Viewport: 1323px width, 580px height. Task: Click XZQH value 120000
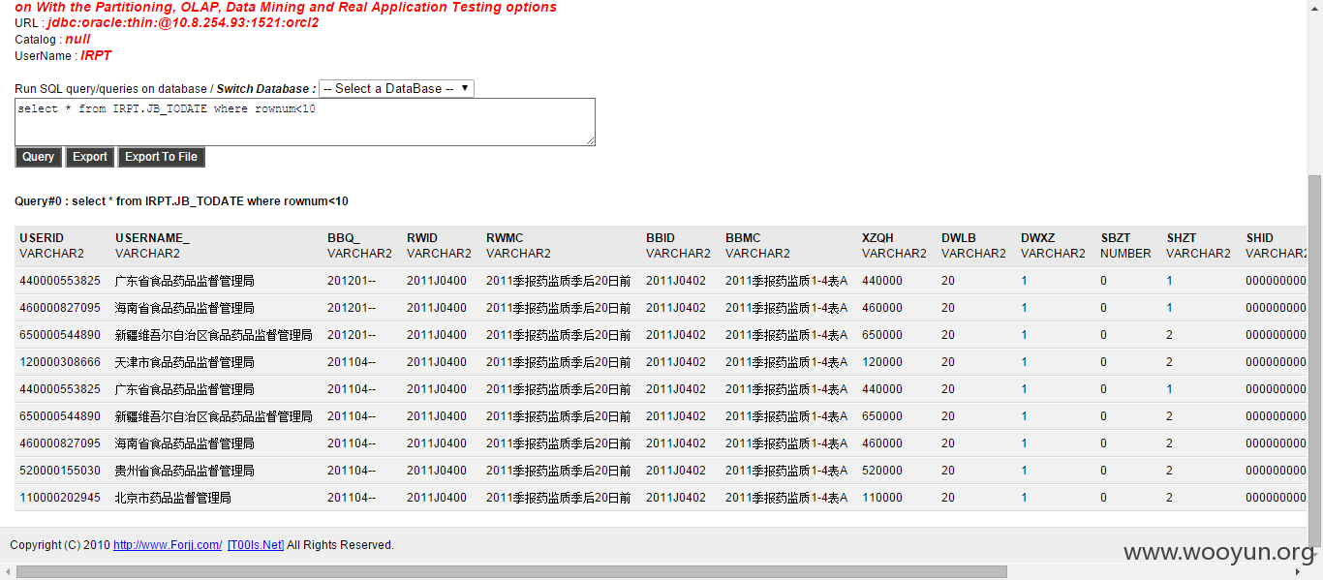coord(882,362)
